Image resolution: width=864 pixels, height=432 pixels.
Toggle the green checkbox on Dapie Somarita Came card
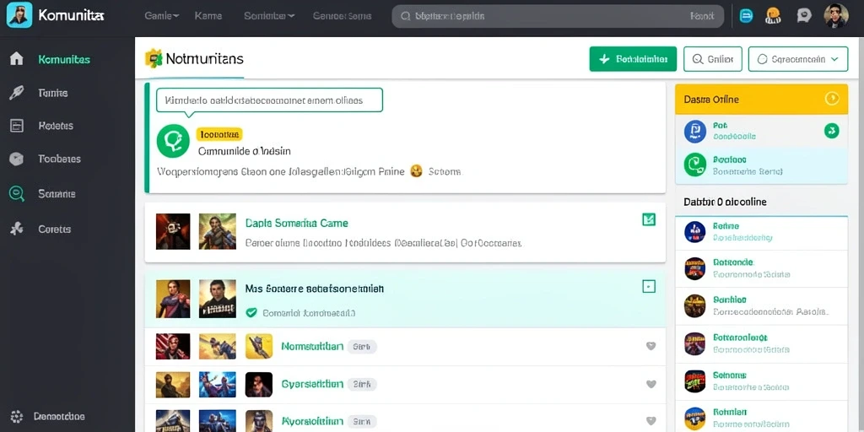649,219
